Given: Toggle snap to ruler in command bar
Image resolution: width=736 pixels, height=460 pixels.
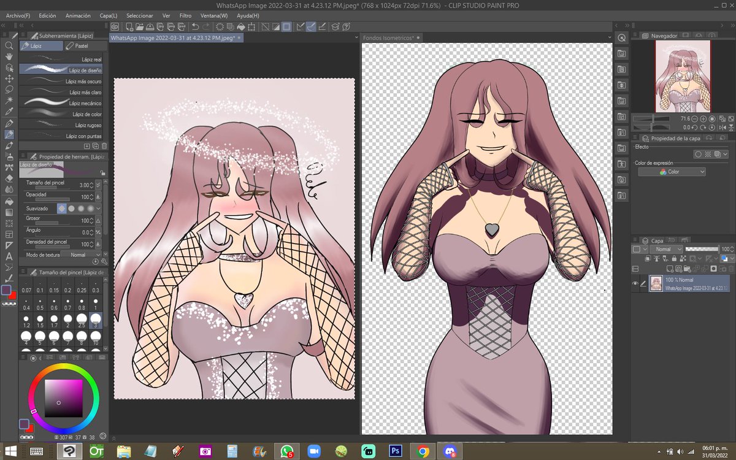Looking at the screenshot, I should click(x=300, y=26).
